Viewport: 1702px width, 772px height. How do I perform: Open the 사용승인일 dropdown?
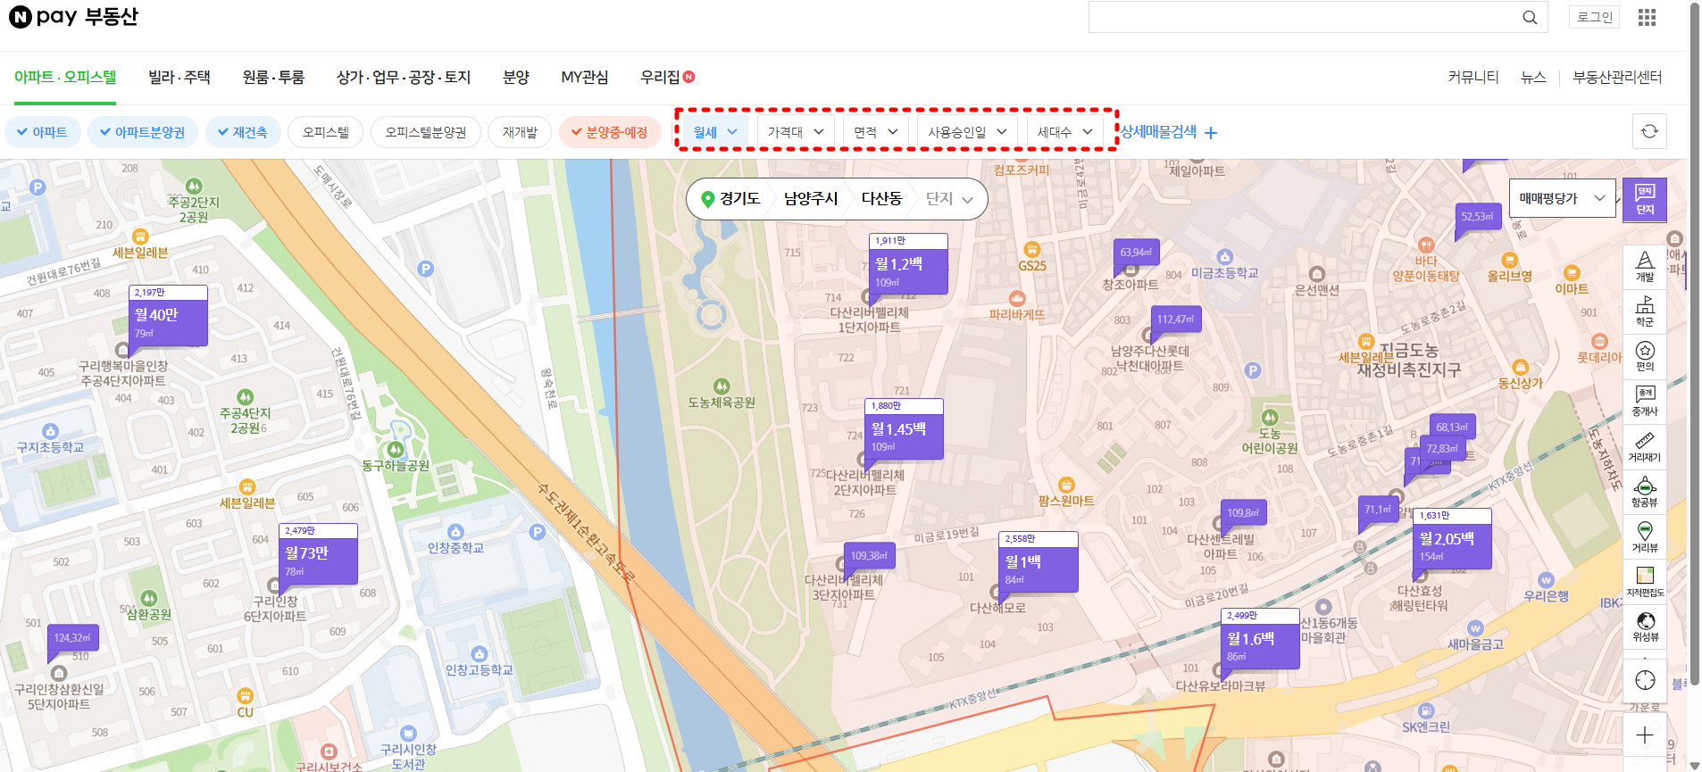[x=967, y=132]
